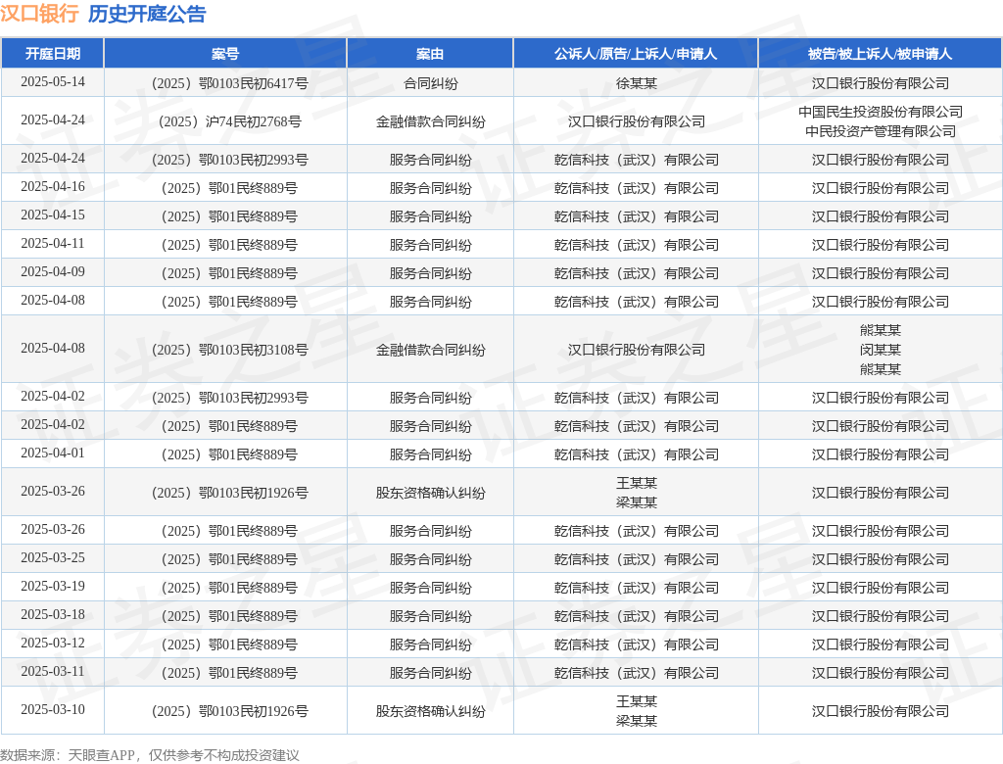
Task: Click the 合同纠纷 cause cell
Action: point(431,83)
